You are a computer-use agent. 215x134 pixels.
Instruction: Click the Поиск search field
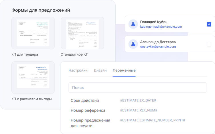[137, 88]
